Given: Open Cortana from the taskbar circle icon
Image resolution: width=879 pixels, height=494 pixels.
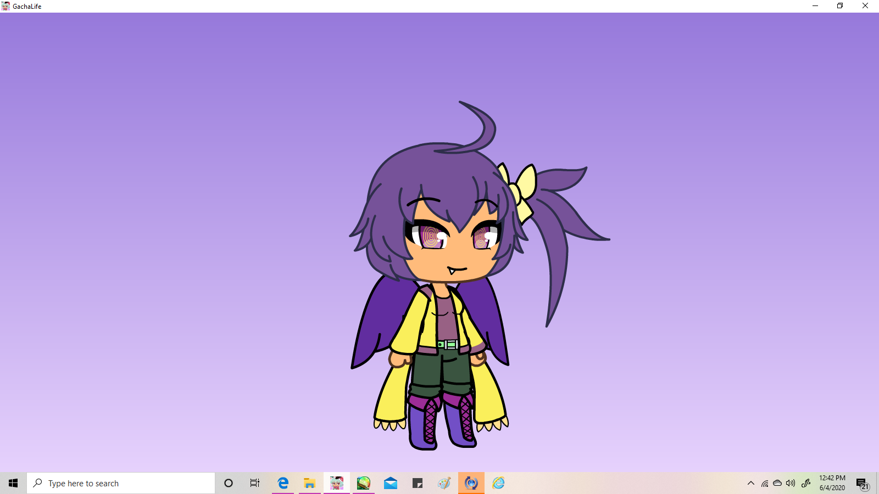Looking at the screenshot, I should pyautogui.click(x=229, y=483).
